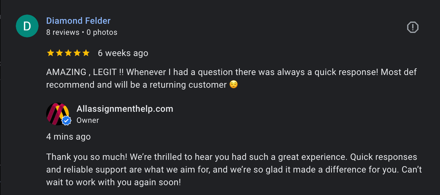Click the Allassignmenthelp.com owner name
Image resolution: width=440 pixels, height=195 pixels.
[125, 109]
